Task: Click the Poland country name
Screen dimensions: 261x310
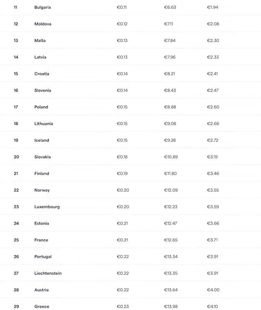Action: coord(41,107)
